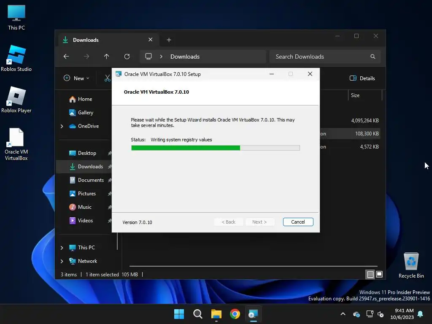Open the Windows Start menu

click(x=179, y=314)
